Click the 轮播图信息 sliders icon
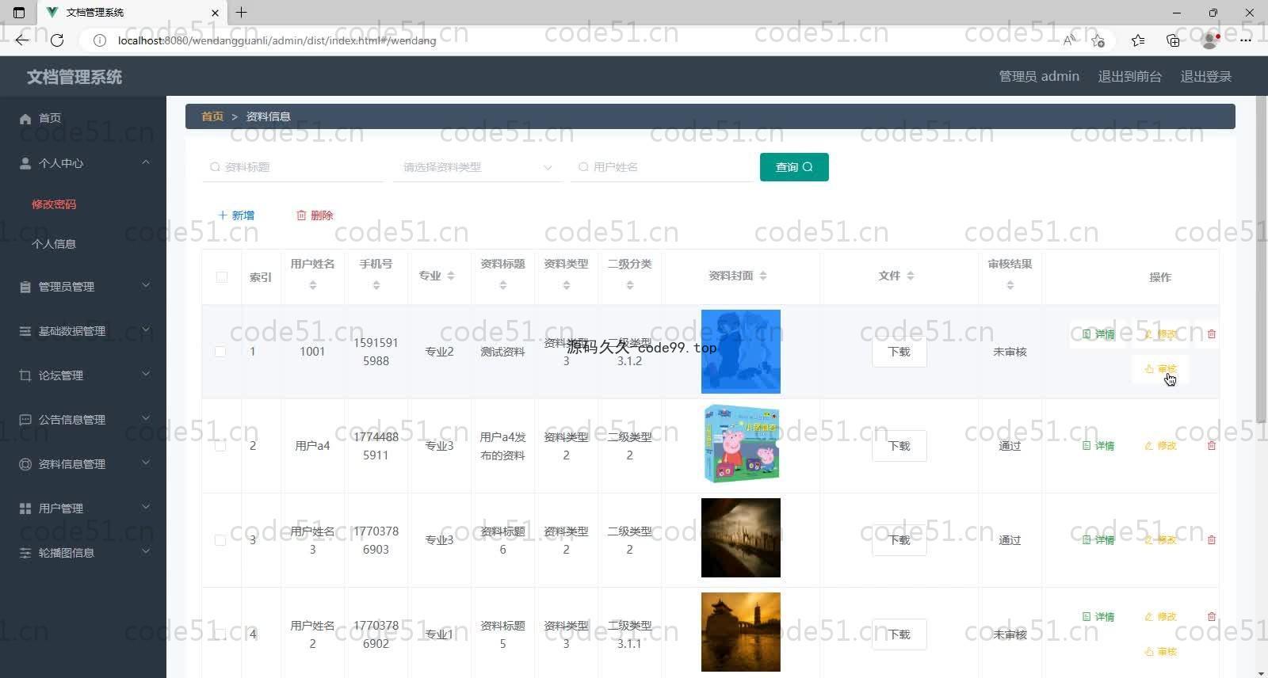1268x678 pixels. [25, 553]
